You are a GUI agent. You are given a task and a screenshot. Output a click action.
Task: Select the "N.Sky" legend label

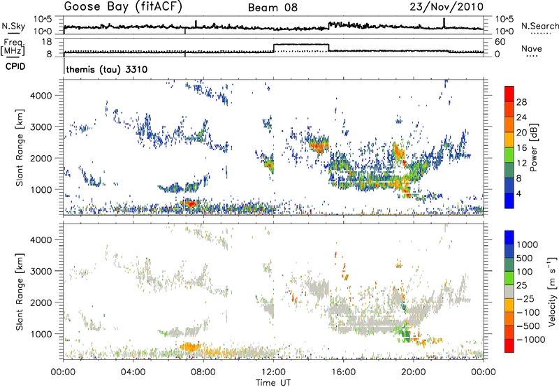click(13, 26)
